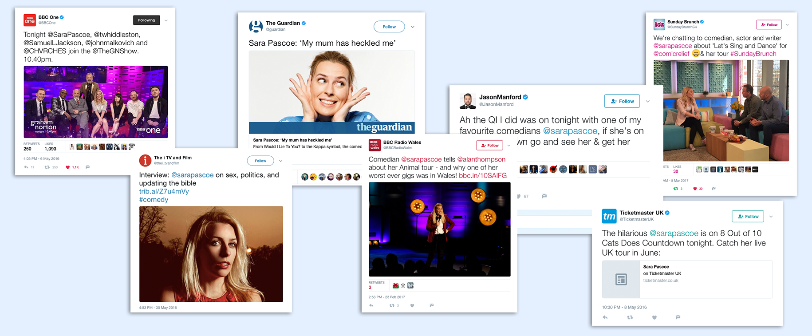Open @sarapascoe mention in Ticketmaster tweet
Image resolution: width=812 pixels, height=336 pixels.
pos(674,233)
